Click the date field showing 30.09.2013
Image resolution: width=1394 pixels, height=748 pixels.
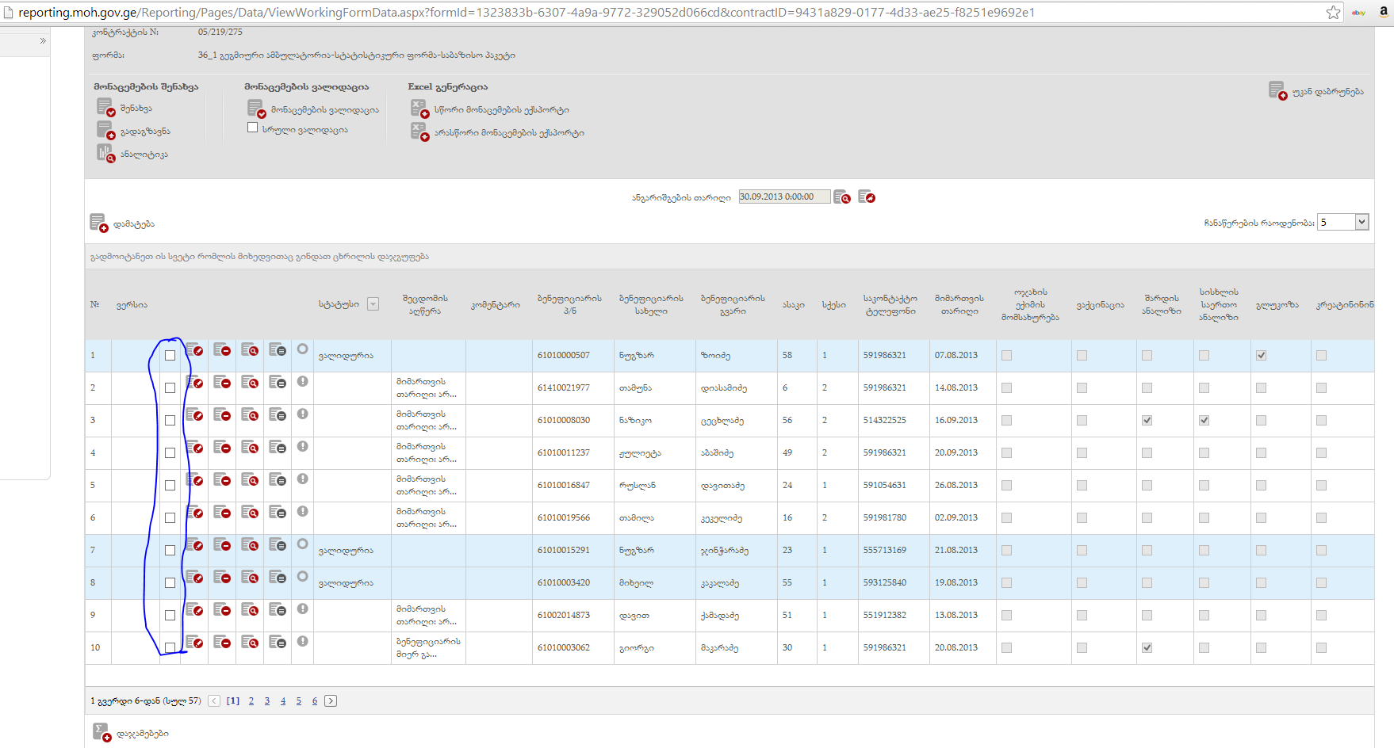[783, 197]
